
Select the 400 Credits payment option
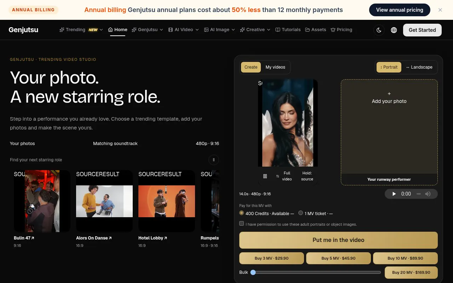242,213
